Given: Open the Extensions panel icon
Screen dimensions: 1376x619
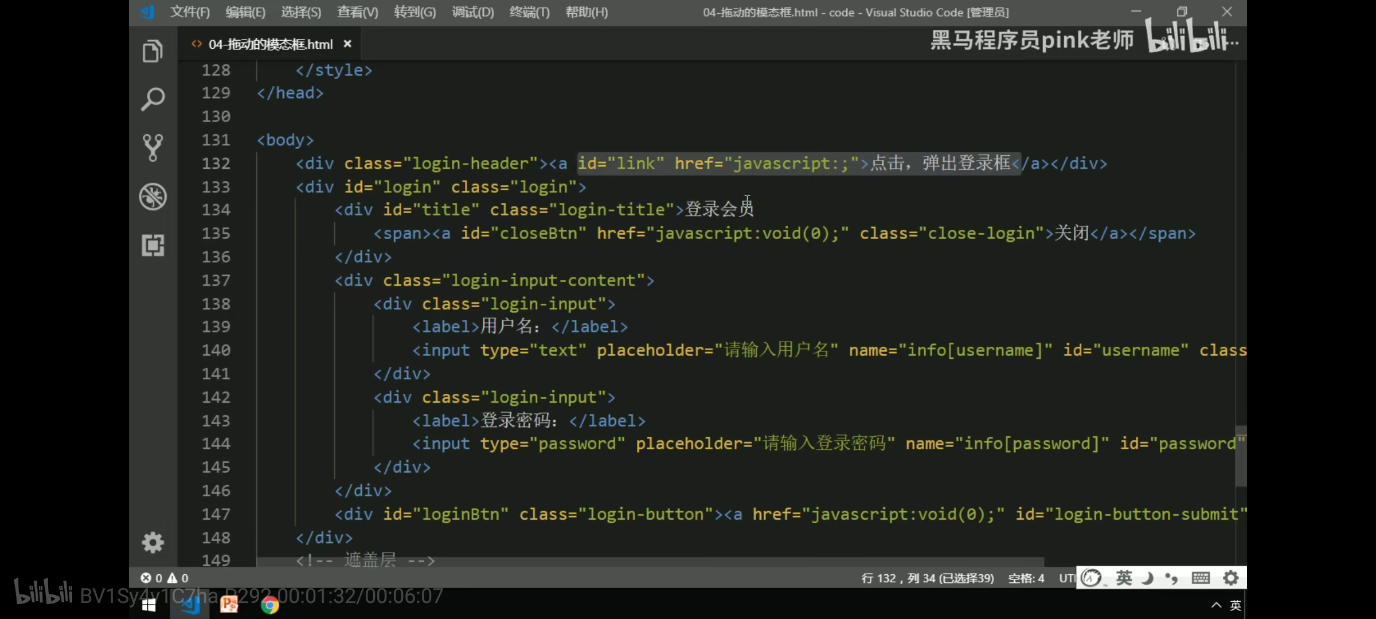Looking at the screenshot, I should pos(153,245).
